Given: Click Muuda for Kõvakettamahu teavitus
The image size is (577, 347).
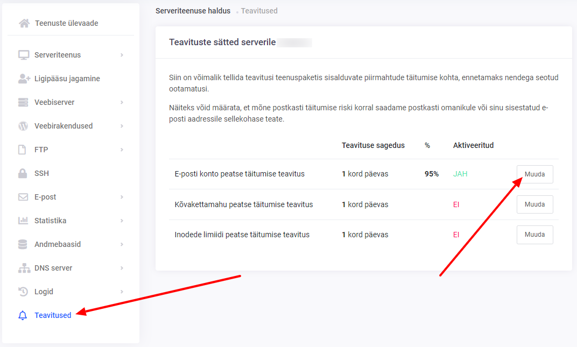Looking at the screenshot, I should click(x=534, y=204).
